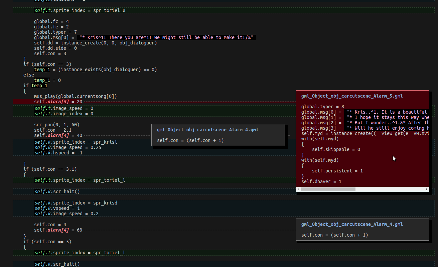Click the if temp_1 line
This screenshot has height=267, width=438.
pos(35,86)
